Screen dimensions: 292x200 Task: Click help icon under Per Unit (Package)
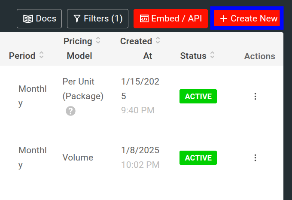pos(70,111)
